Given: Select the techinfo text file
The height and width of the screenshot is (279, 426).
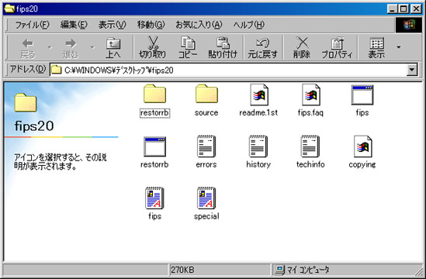Looking at the screenshot, I should [x=310, y=152].
